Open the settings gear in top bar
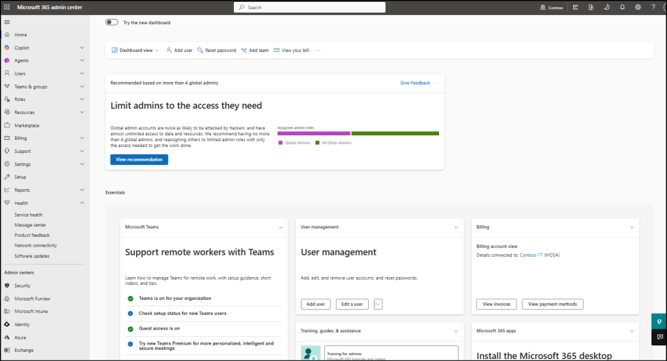 pyautogui.click(x=638, y=7)
